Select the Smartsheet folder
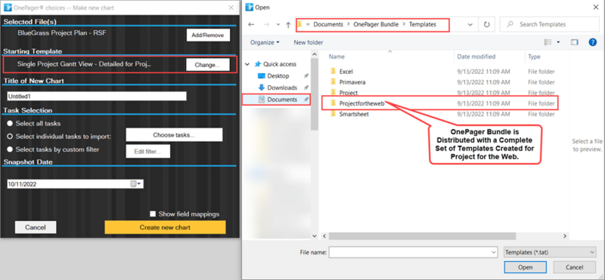 (354, 114)
